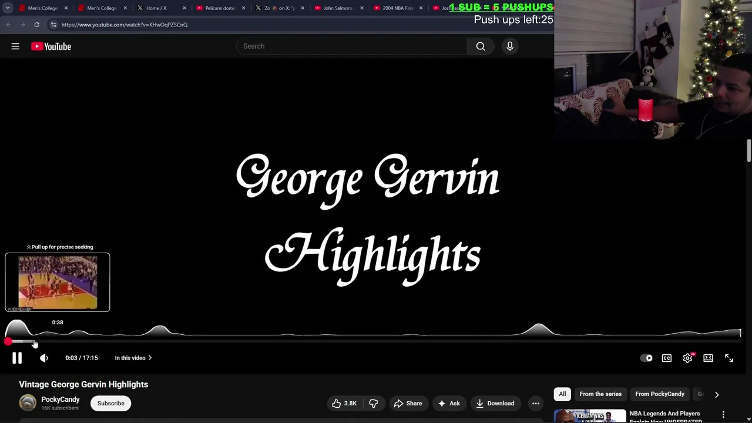Screen dimensions: 752x423
Task: Switch to 'Zo on X' tab
Action: [279, 8]
